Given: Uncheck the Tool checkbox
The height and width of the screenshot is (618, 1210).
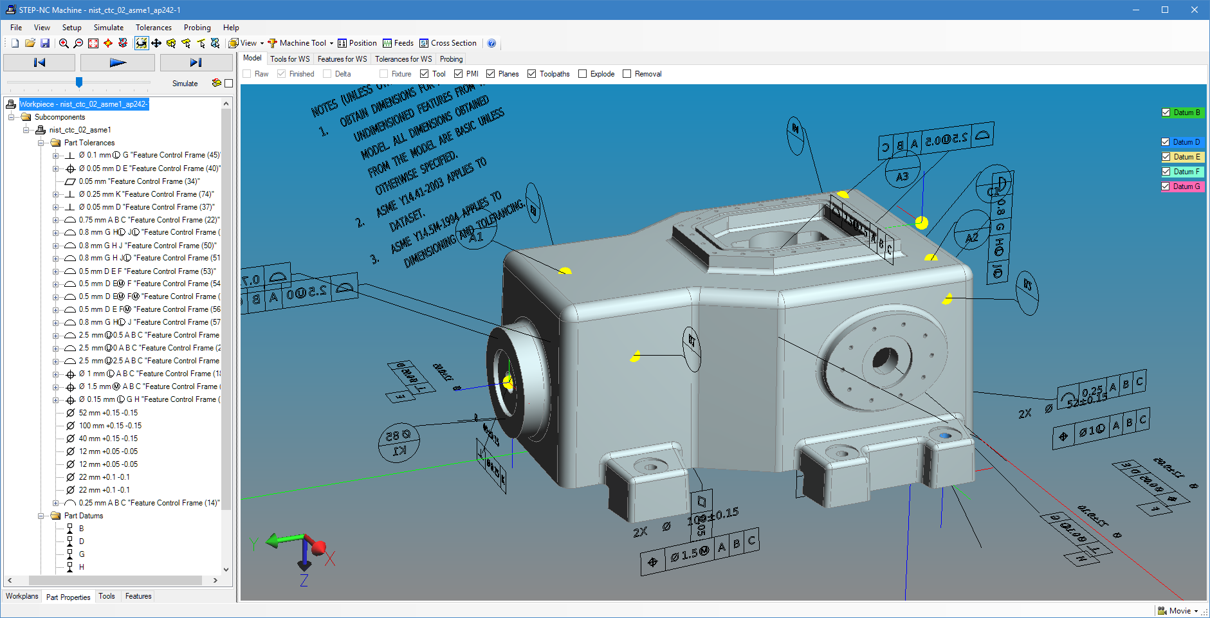Looking at the screenshot, I should click(x=425, y=74).
